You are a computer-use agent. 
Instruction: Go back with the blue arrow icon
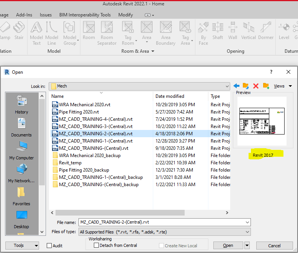pos(236,86)
